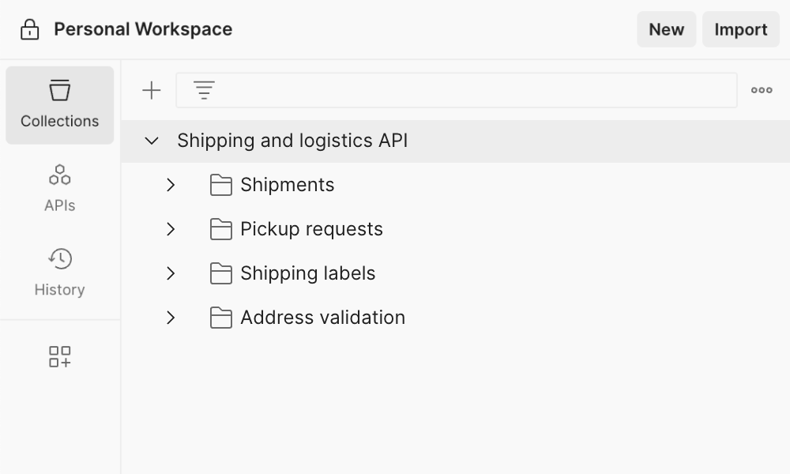Click the Import button
The image size is (790, 474).
(740, 29)
